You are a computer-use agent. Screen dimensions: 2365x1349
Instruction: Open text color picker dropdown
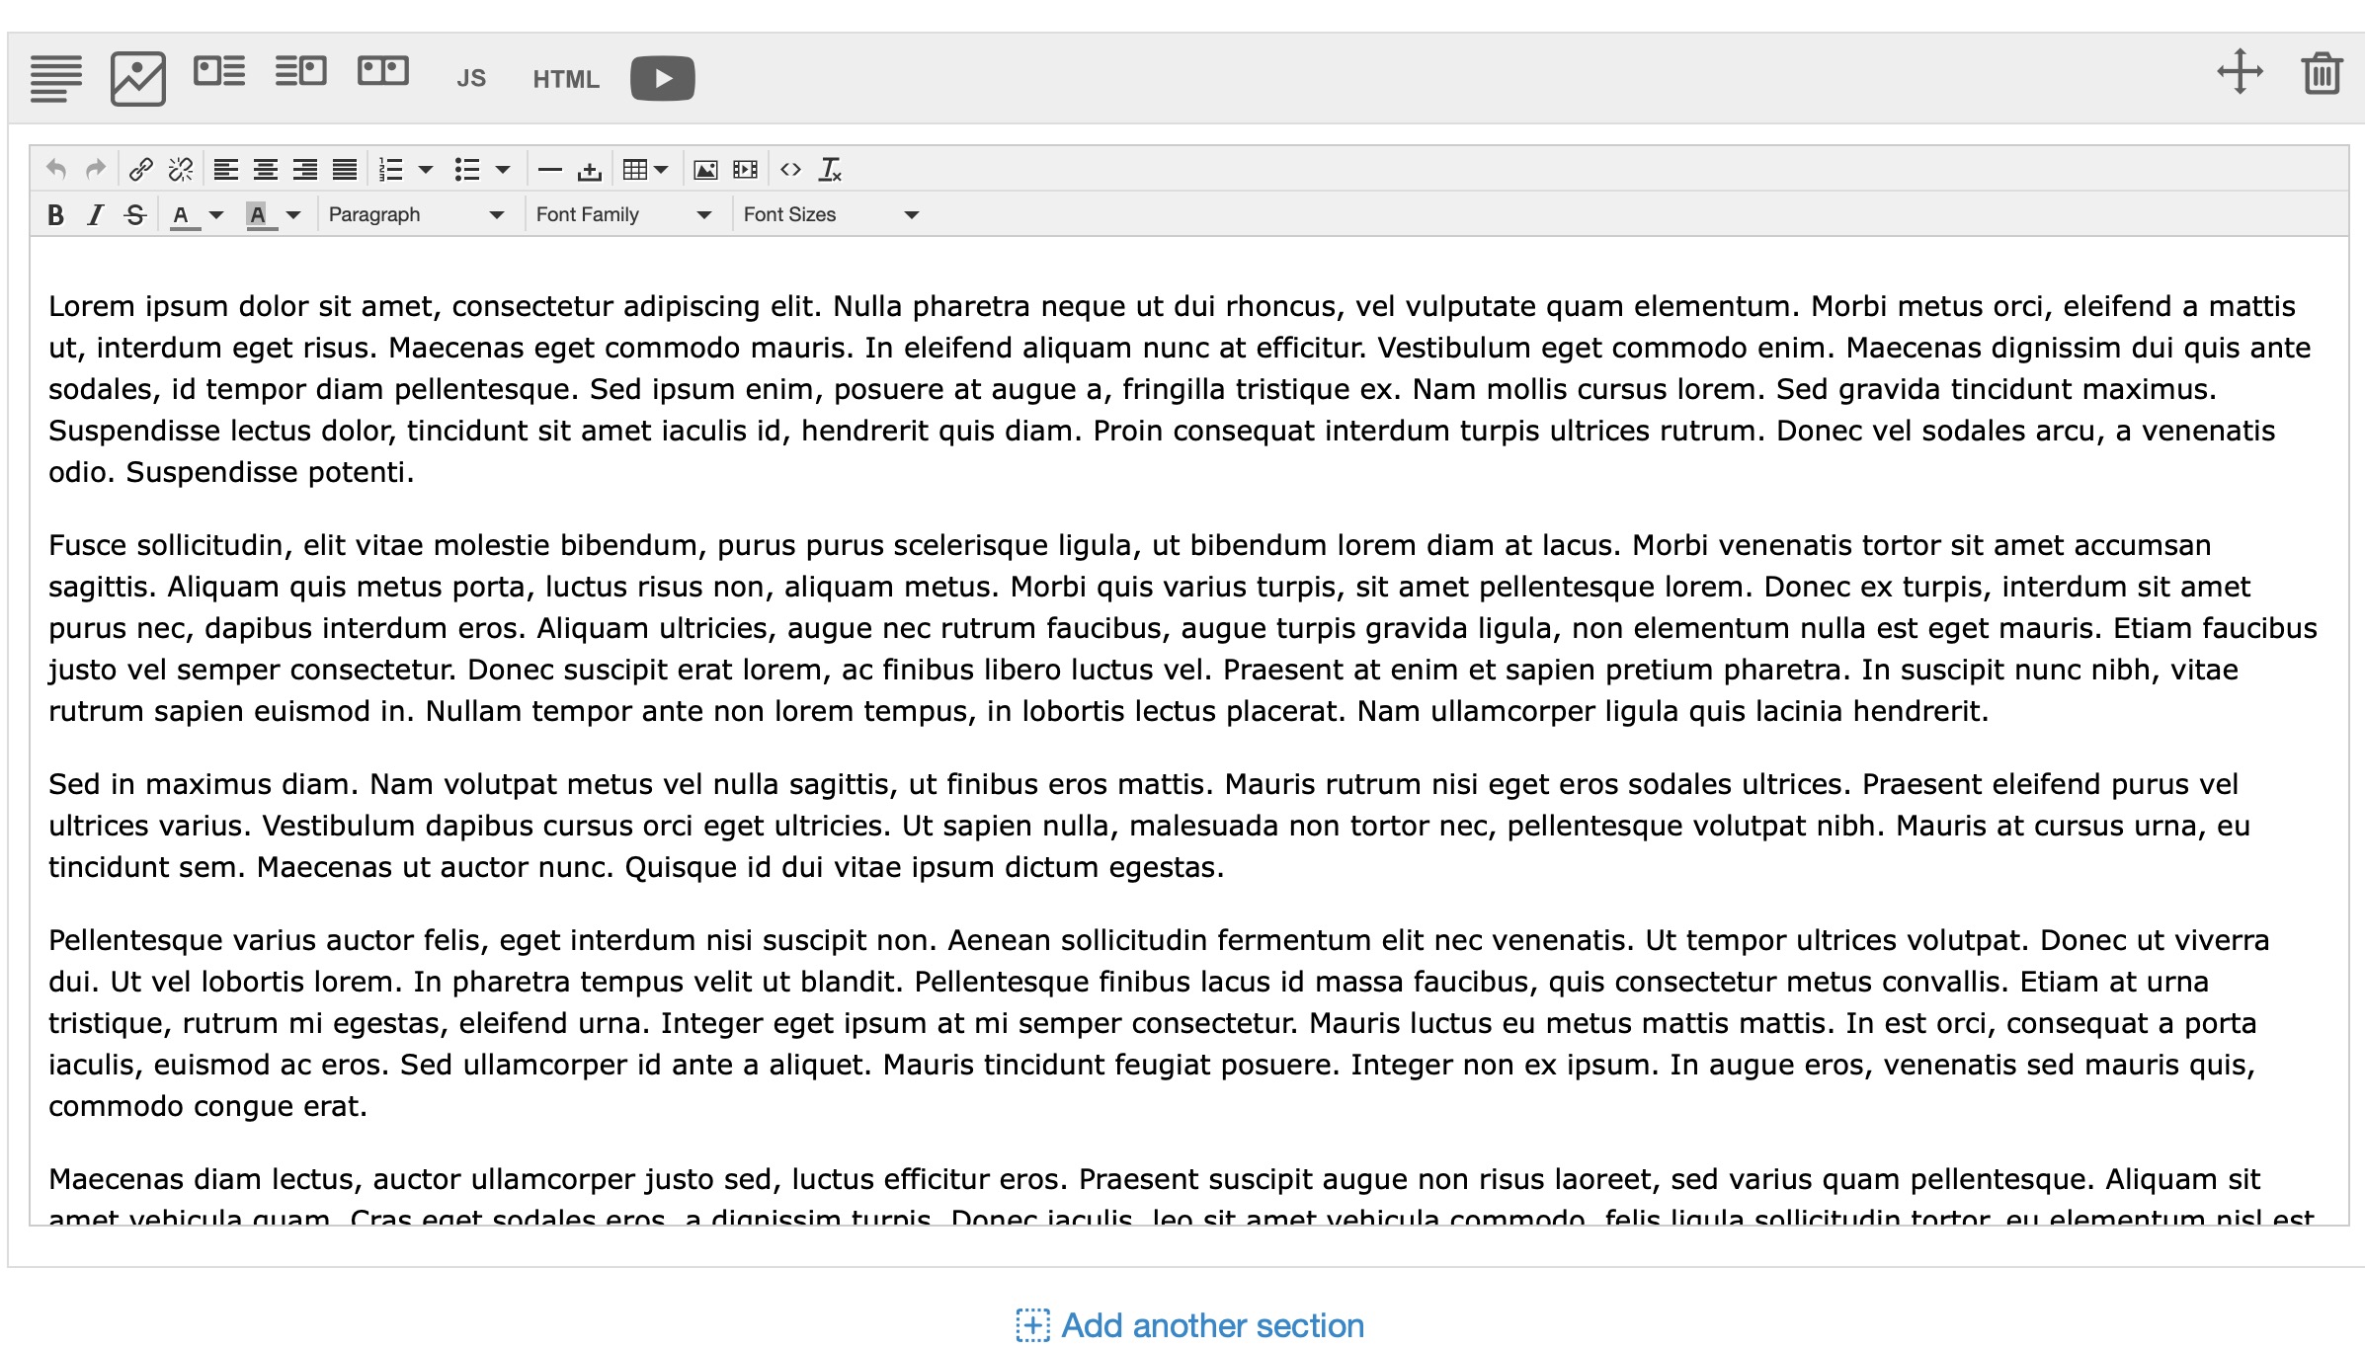coord(216,215)
